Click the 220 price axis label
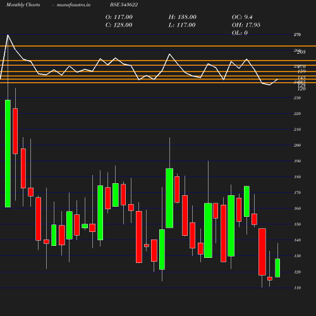This screenshot has width=316, height=316. (x=297, y=114)
